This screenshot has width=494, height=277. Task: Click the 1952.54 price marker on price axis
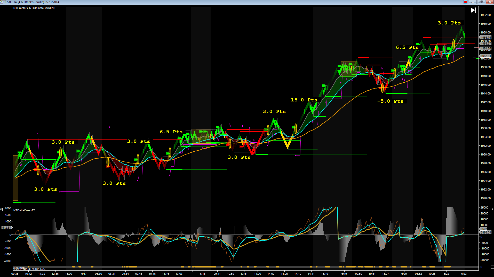(485, 56)
